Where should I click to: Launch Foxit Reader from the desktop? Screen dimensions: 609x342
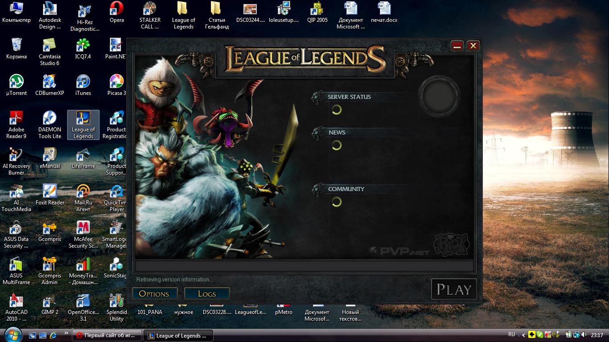pyautogui.click(x=50, y=195)
